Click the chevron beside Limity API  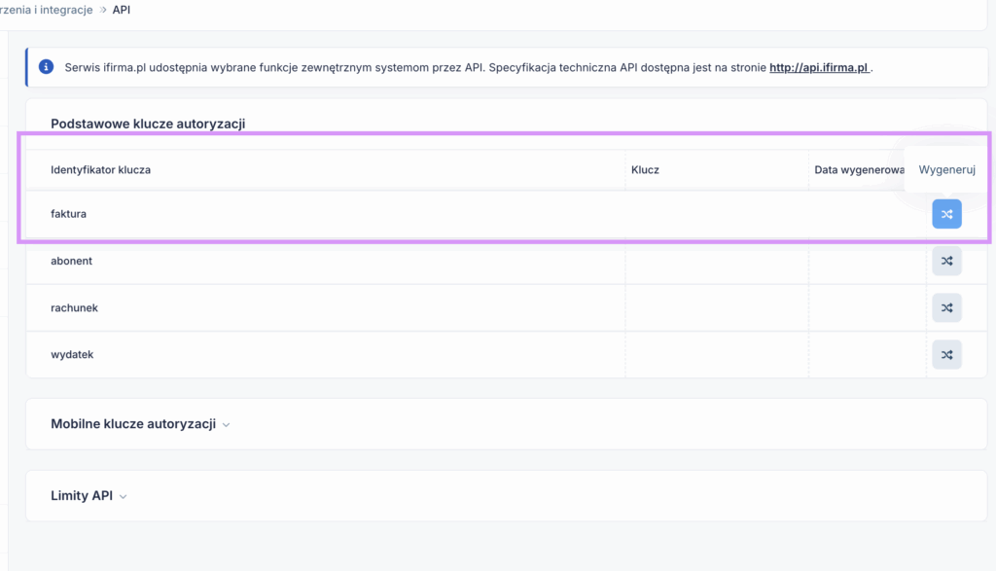(x=123, y=496)
